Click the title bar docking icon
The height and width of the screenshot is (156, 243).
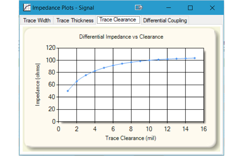point(139,7)
